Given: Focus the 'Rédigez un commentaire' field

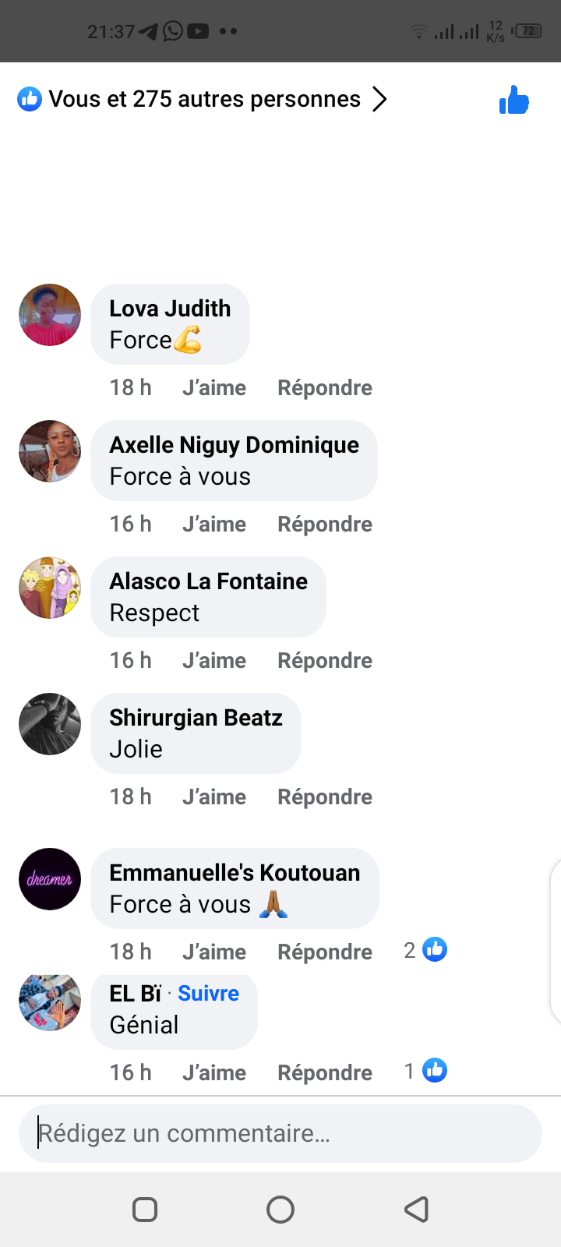Looking at the screenshot, I should pyautogui.click(x=280, y=1133).
